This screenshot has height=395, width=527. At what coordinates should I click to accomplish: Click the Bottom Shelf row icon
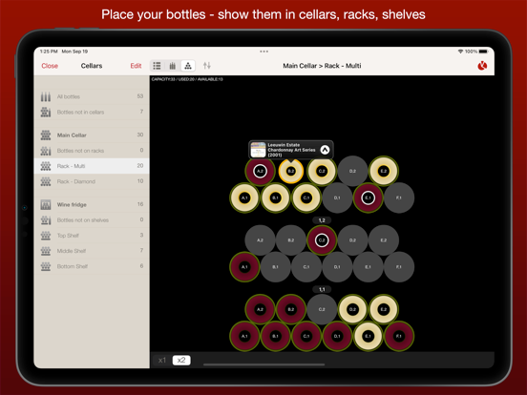pos(46,266)
